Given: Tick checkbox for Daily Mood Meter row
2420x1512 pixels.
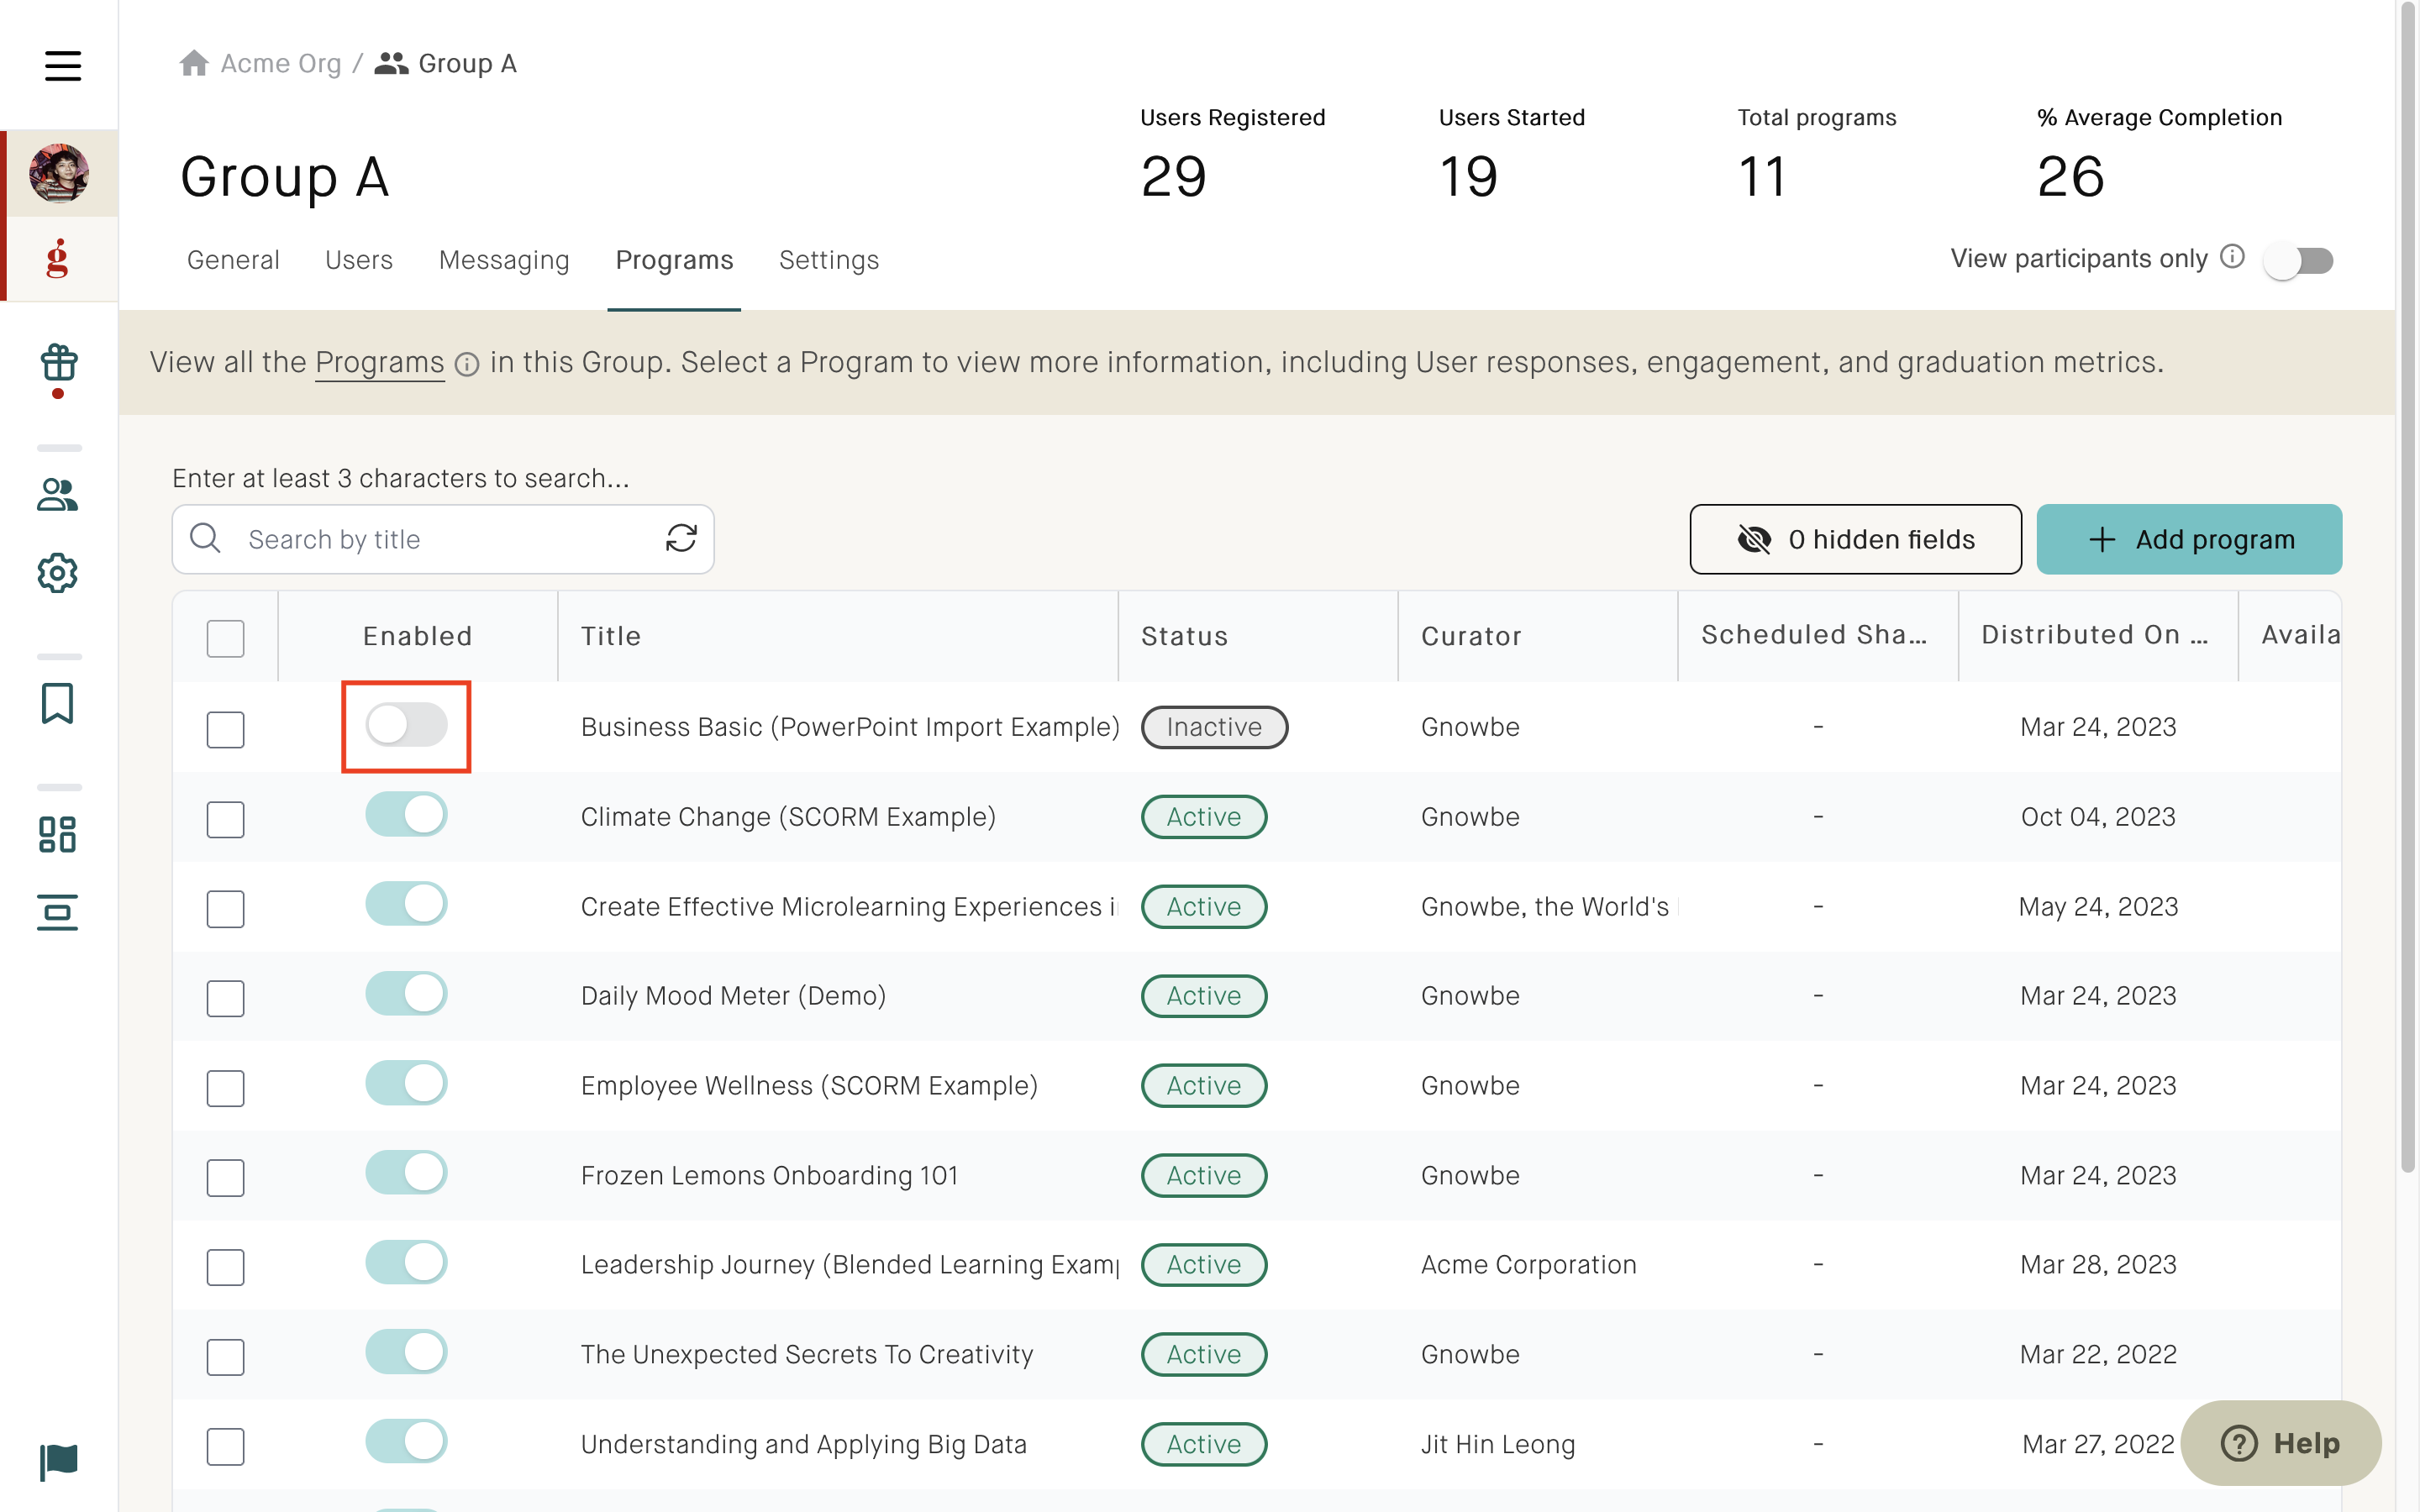Looking at the screenshot, I should pos(226,998).
